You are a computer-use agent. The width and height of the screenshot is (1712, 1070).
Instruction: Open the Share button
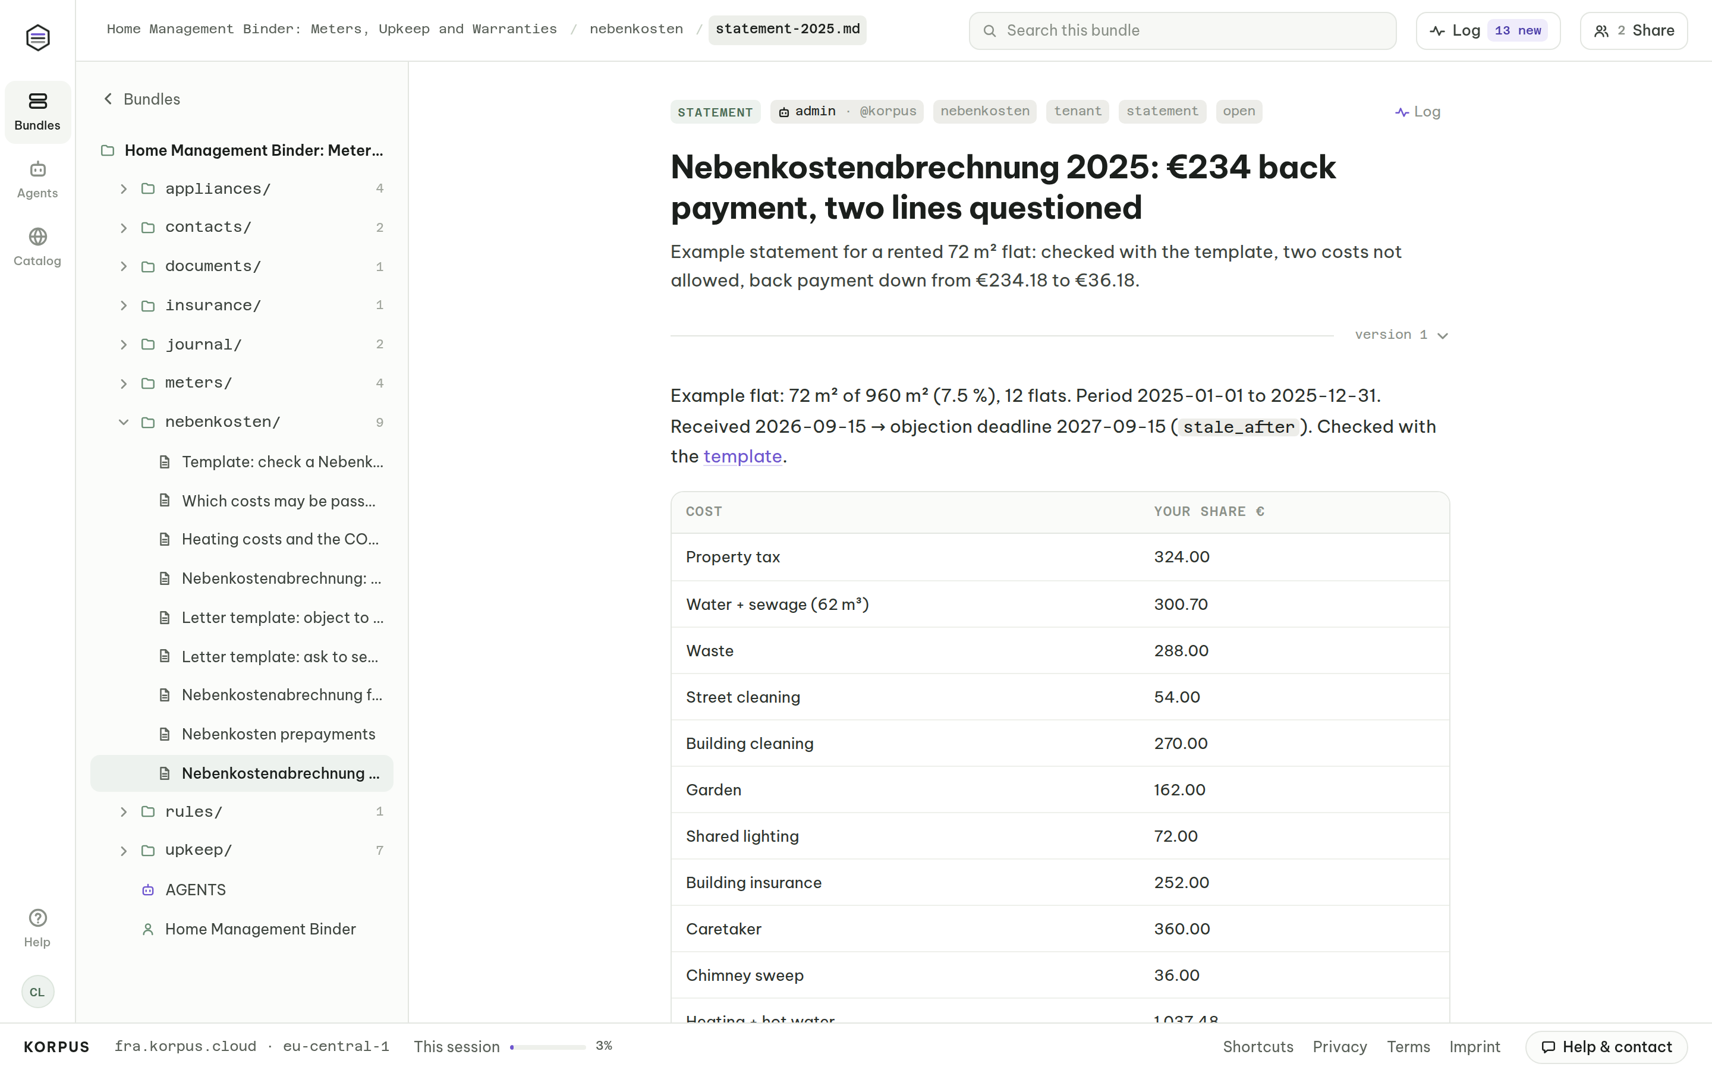point(1634,30)
